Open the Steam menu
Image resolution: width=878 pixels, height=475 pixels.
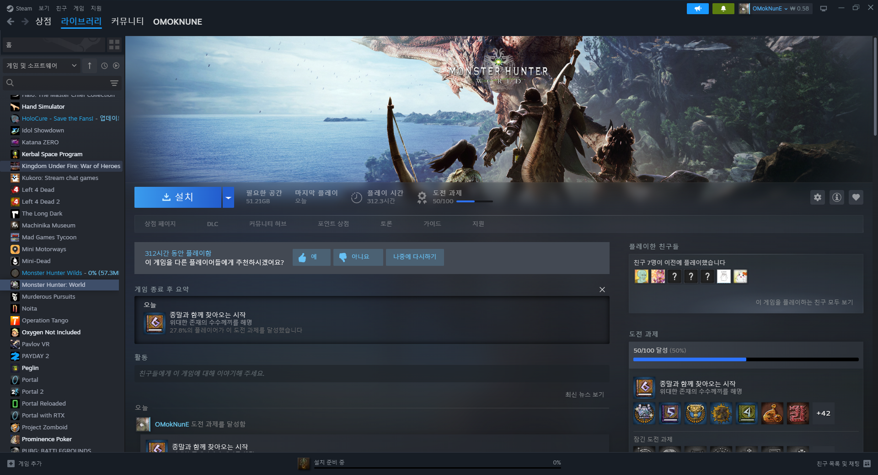pyautogui.click(x=19, y=8)
